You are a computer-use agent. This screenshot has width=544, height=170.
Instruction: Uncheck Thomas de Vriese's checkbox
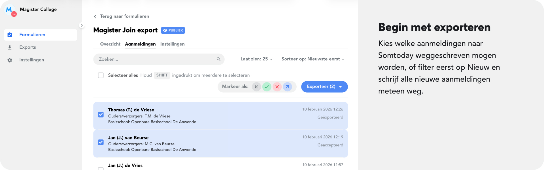[101, 114]
